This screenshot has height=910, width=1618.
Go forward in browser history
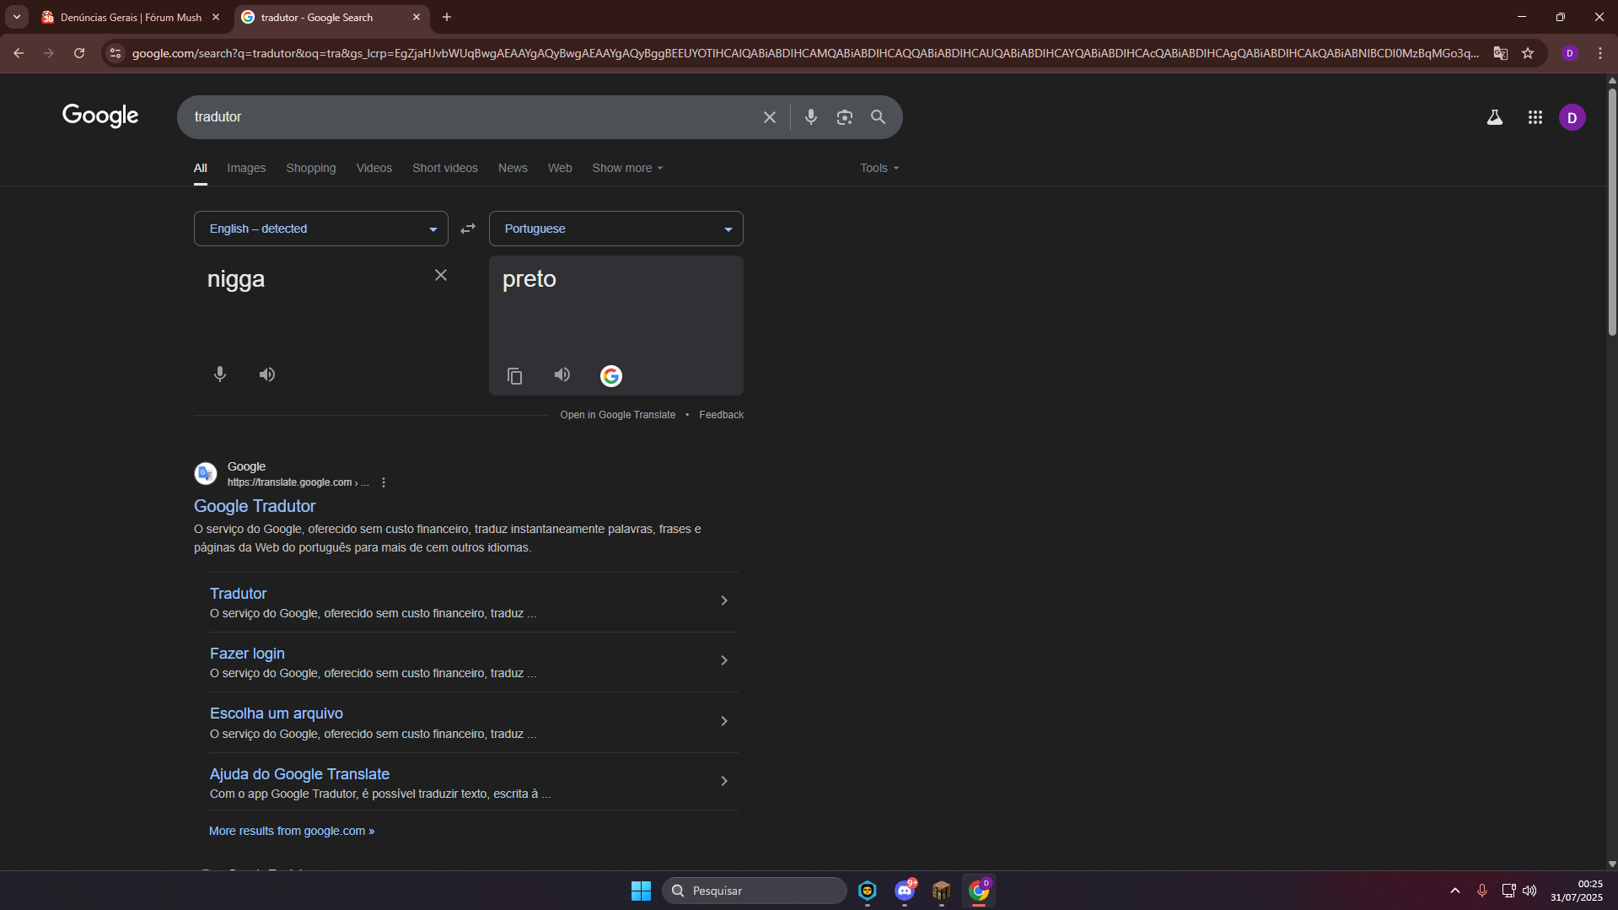point(49,52)
